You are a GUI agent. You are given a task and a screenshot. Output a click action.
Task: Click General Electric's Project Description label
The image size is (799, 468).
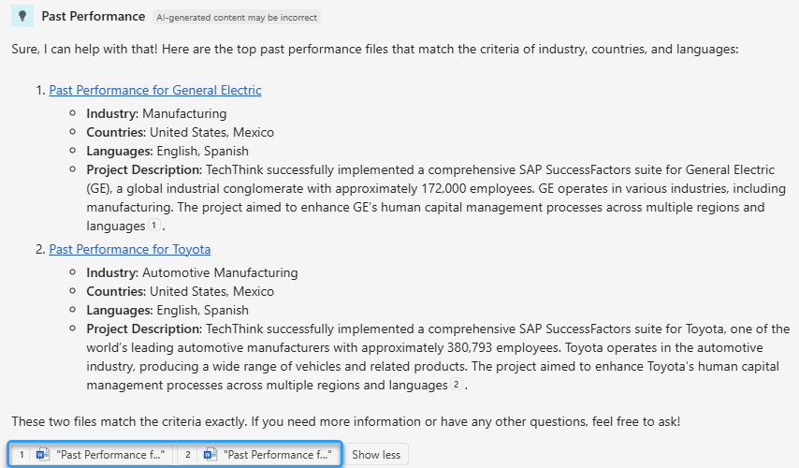coord(144,170)
